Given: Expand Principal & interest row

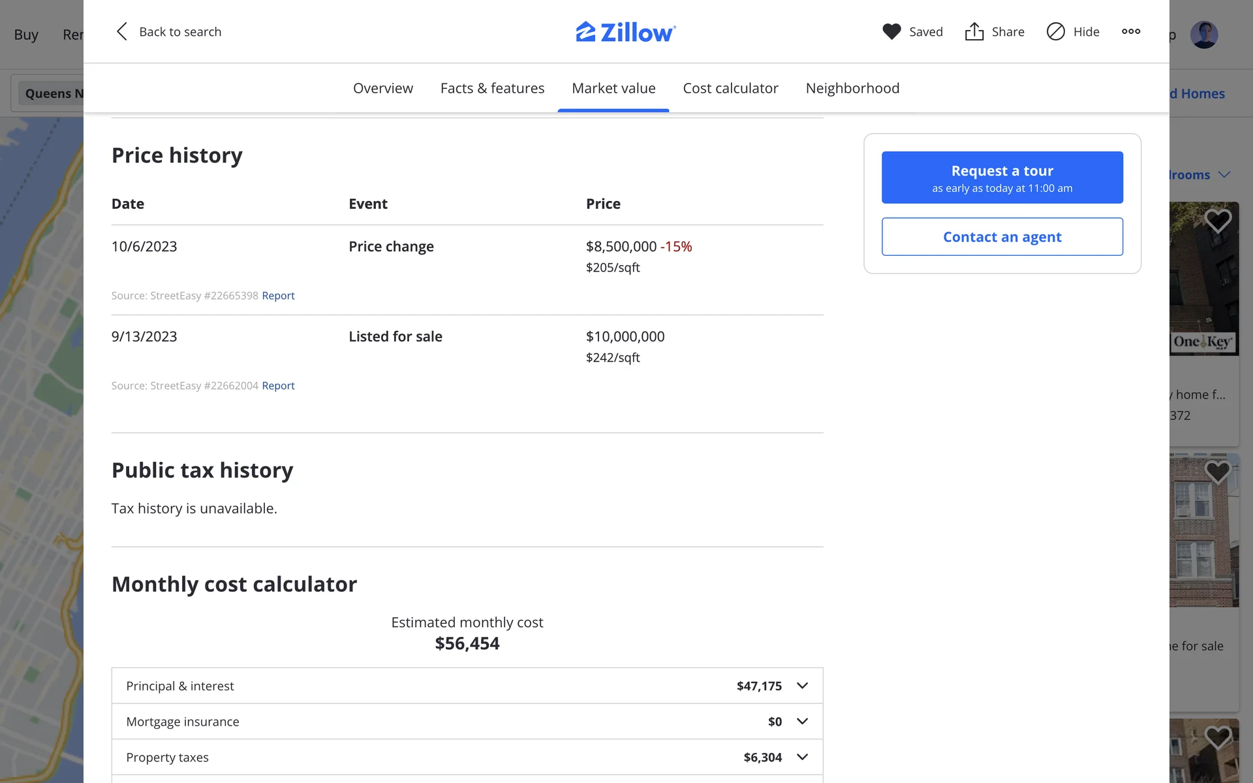Looking at the screenshot, I should 802,686.
